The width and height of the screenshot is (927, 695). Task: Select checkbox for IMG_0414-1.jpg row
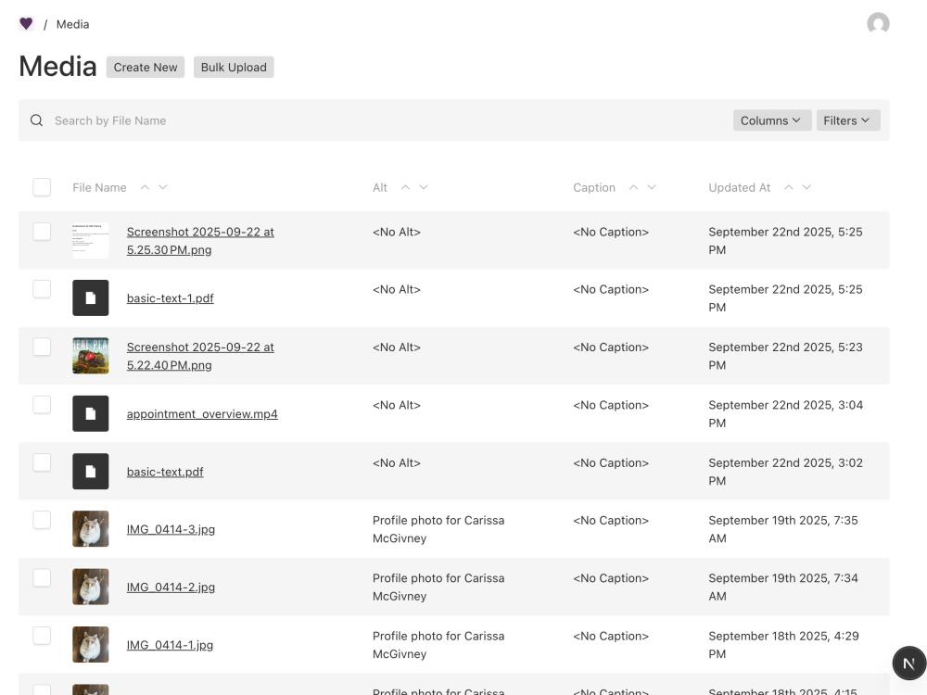(42, 636)
